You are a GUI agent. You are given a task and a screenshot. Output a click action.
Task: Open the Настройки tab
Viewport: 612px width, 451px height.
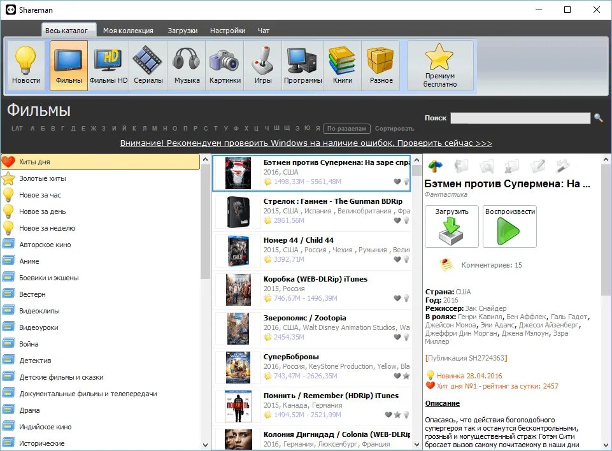click(227, 31)
